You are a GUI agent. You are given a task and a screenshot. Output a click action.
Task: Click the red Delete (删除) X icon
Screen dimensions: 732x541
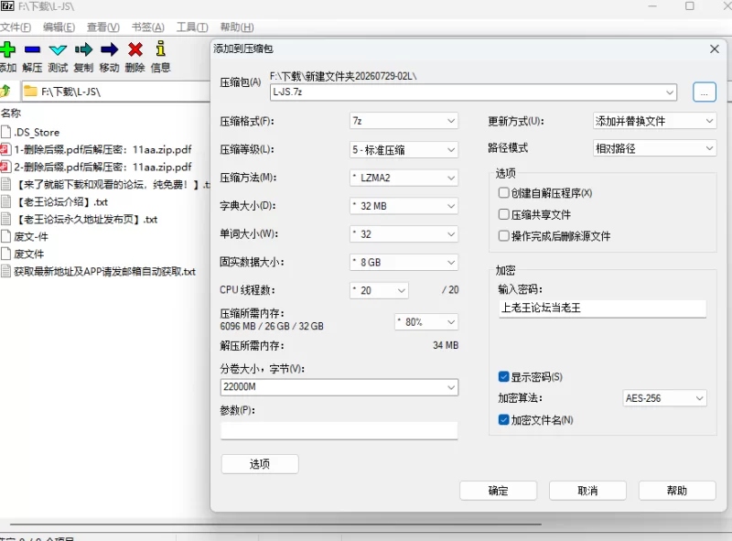point(135,49)
